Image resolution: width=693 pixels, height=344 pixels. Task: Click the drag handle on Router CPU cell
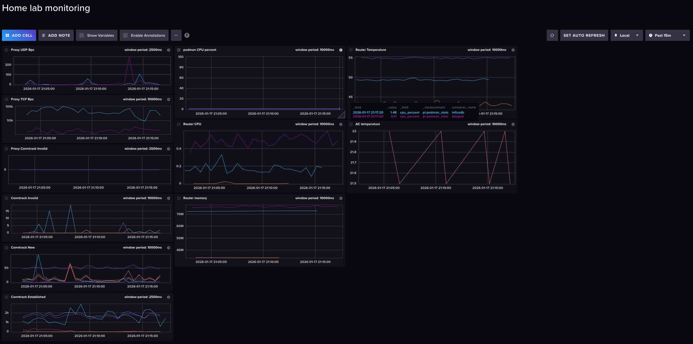tap(179, 124)
